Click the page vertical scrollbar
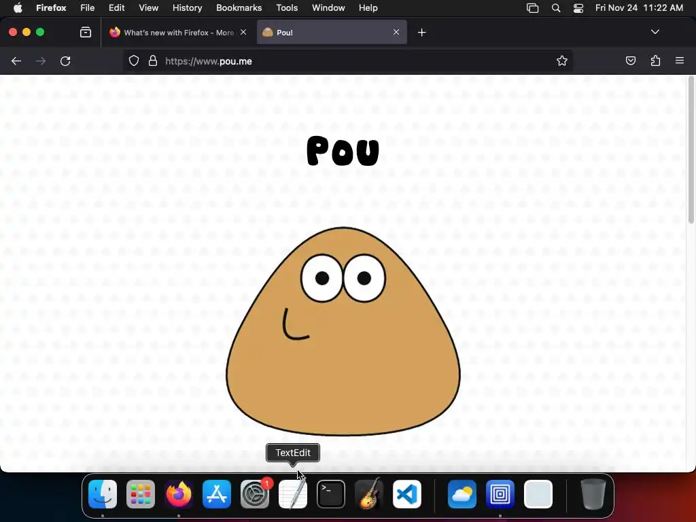 tap(691, 150)
